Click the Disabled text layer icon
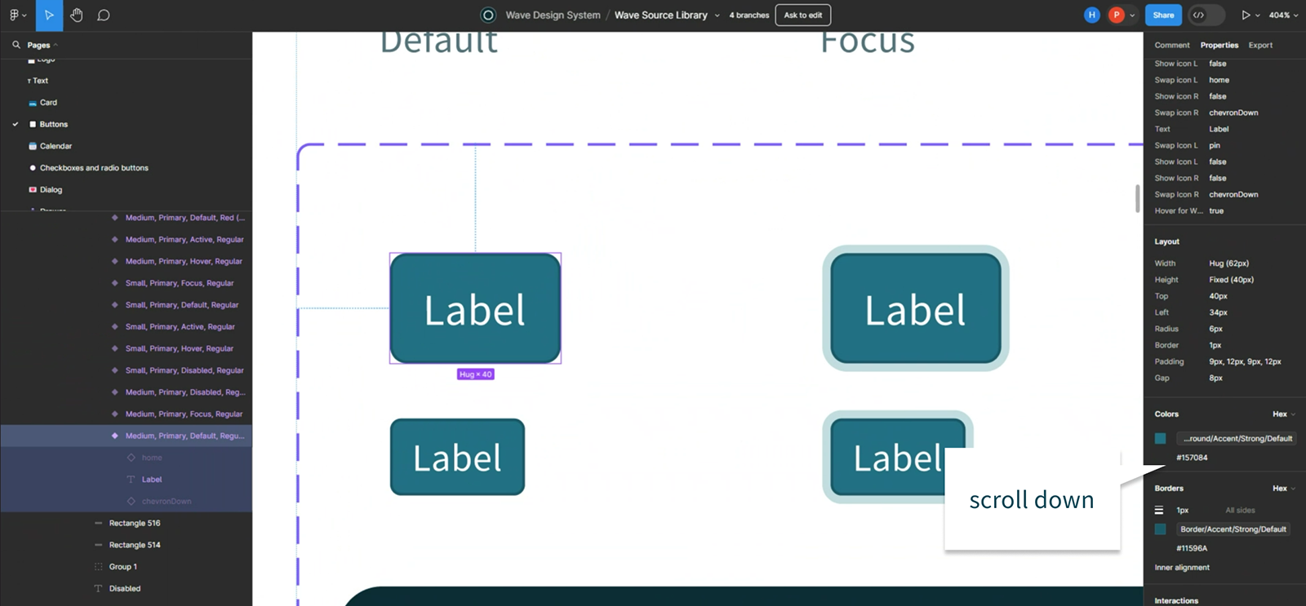The height and width of the screenshot is (606, 1306). [x=99, y=588]
